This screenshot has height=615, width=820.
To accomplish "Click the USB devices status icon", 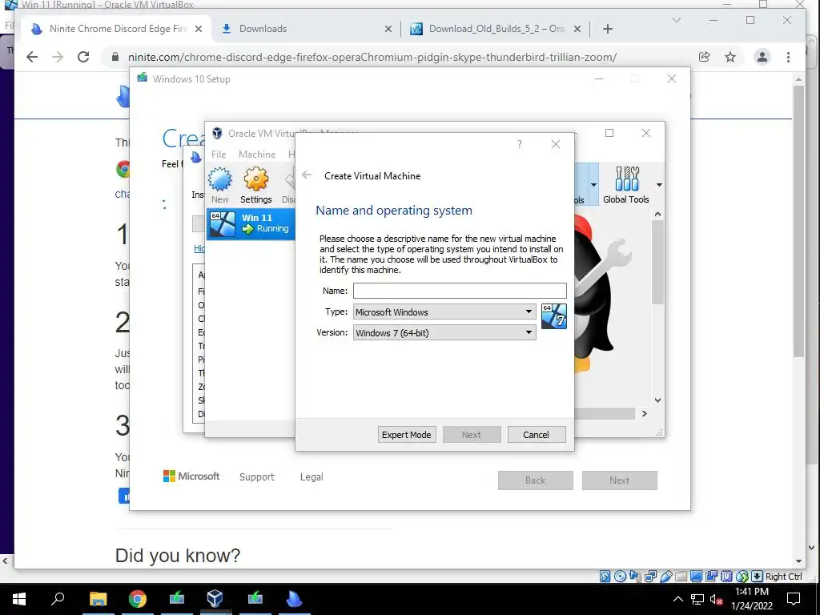I will pos(665,577).
